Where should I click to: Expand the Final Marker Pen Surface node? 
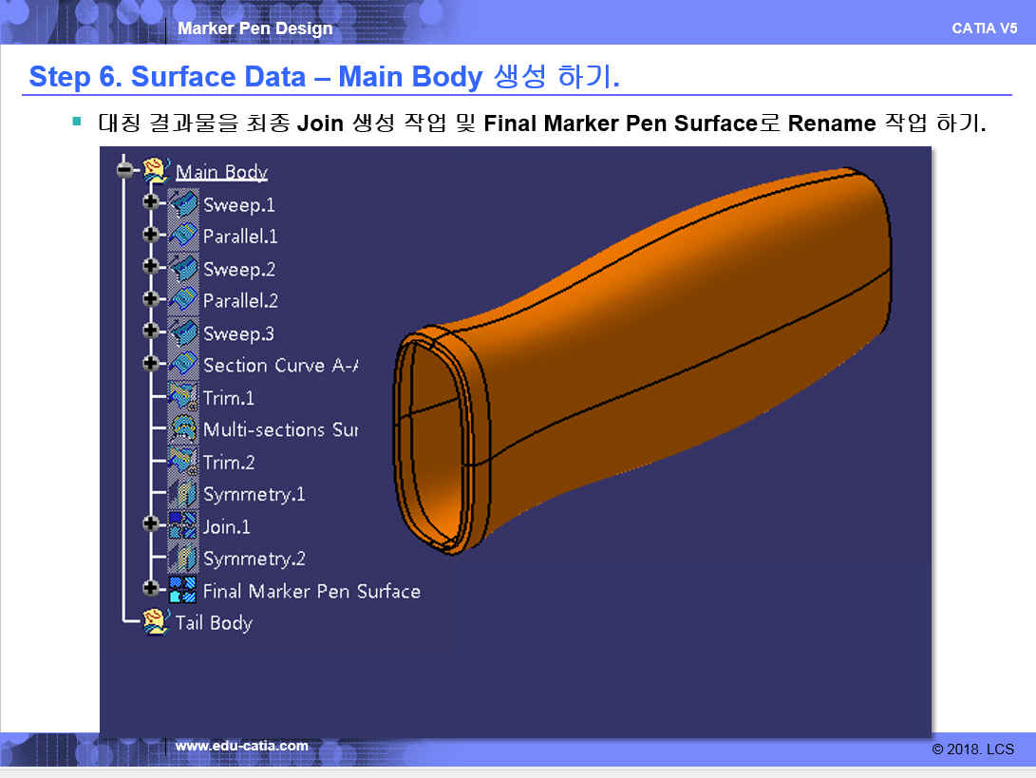[149, 588]
